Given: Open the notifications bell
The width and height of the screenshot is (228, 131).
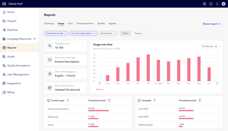Looking at the screenshot, I should [217, 4].
